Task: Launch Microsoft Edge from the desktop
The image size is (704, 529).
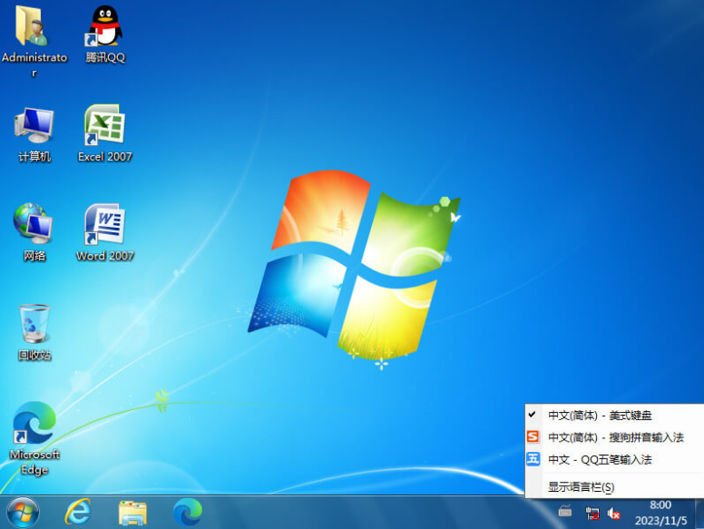Action: [x=34, y=438]
